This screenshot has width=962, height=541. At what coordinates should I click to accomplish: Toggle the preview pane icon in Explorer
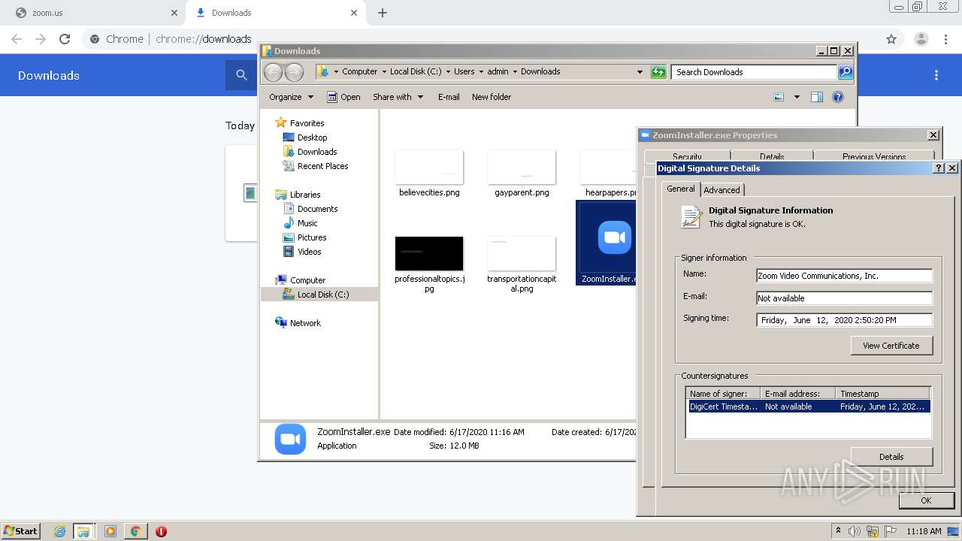[x=817, y=97]
